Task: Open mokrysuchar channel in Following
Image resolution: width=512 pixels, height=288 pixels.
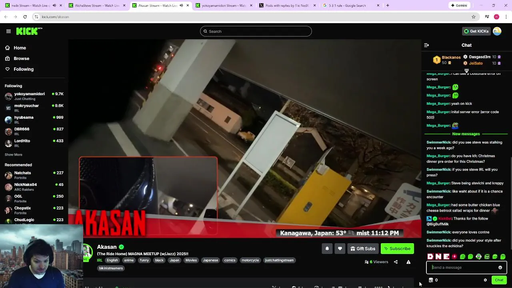Action: click(34, 108)
